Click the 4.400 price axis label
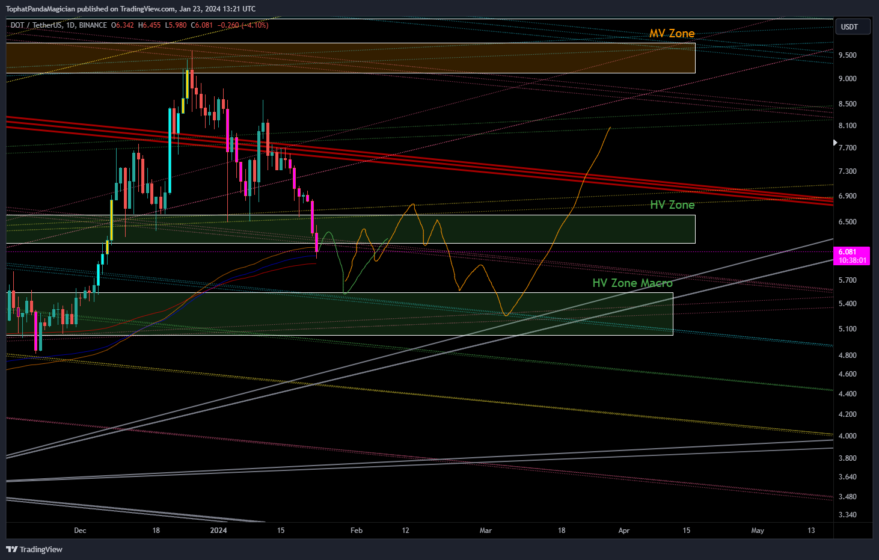Viewport: 879px width, 560px height. (x=847, y=394)
